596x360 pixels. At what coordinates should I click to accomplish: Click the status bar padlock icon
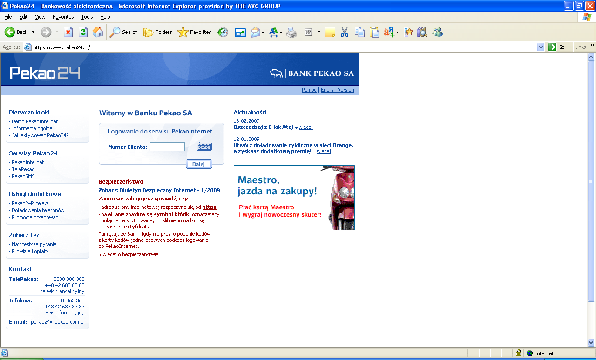tap(518, 353)
